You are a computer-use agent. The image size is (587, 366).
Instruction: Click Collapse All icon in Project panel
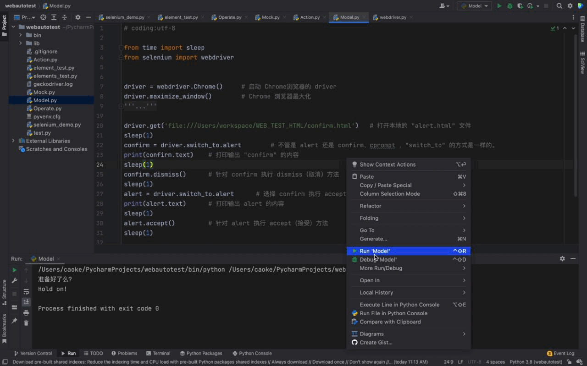tap(64, 17)
